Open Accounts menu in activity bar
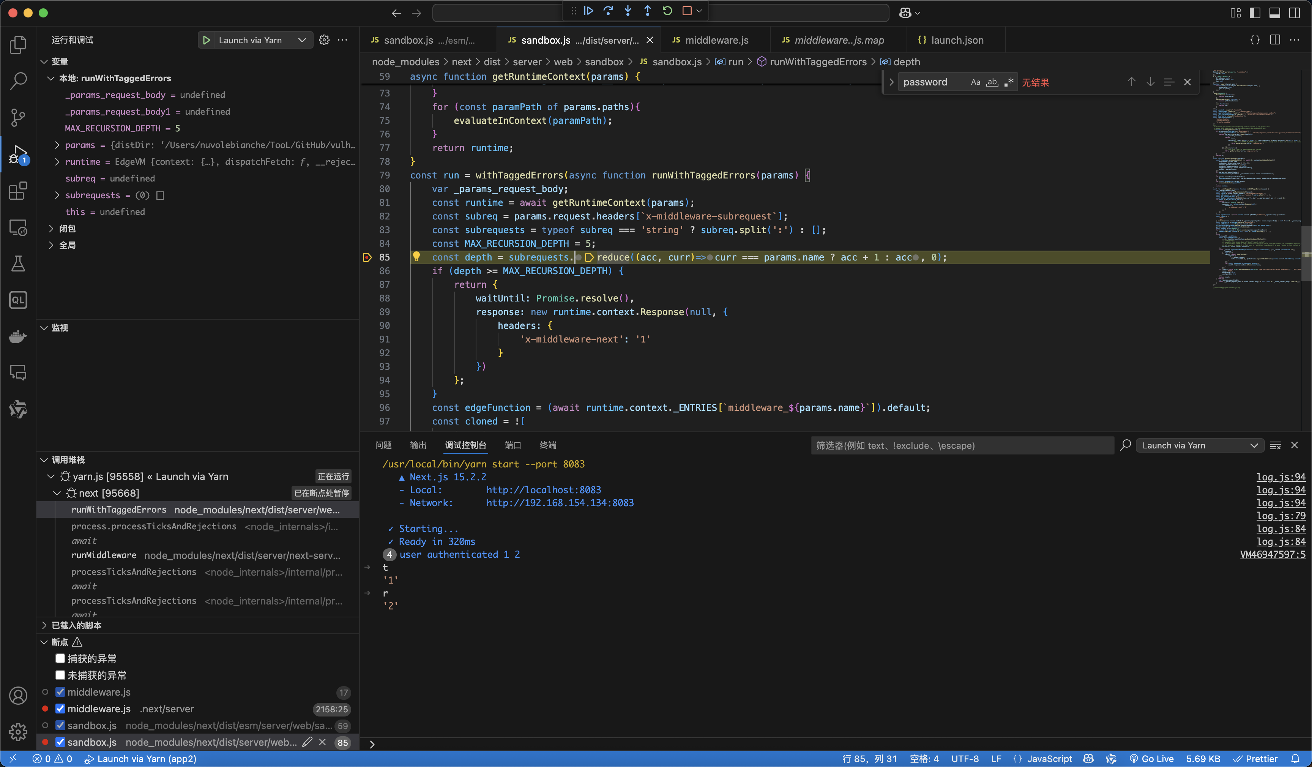Viewport: 1312px width, 767px height. [18, 696]
